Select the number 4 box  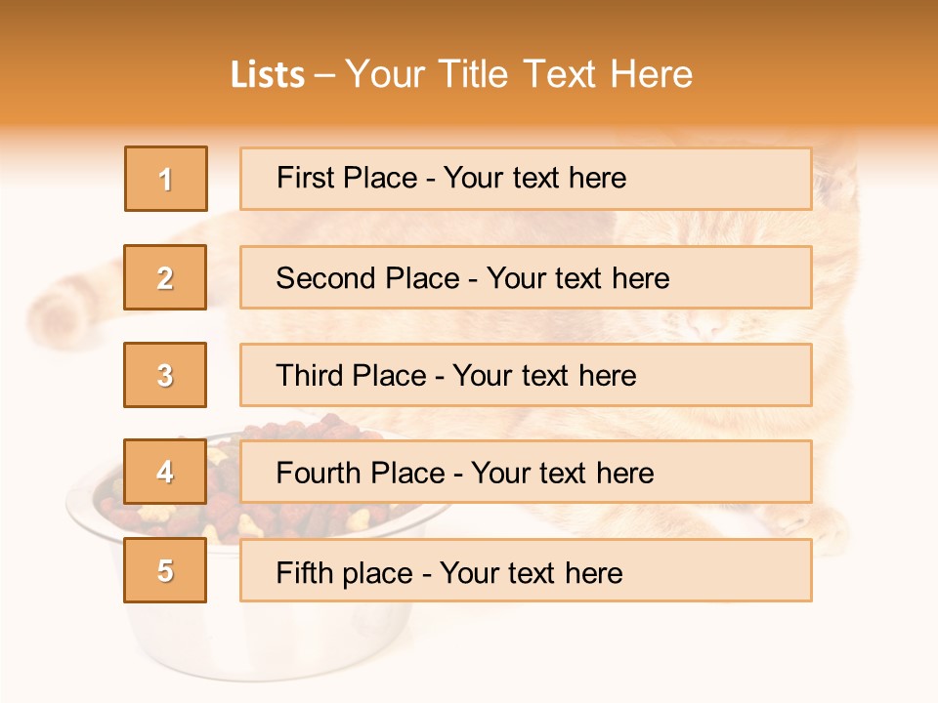[x=165, y=472]
